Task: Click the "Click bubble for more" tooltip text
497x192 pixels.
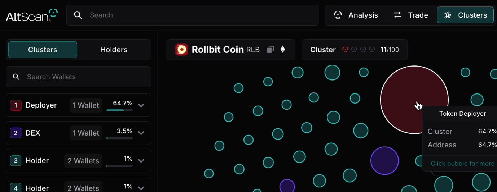Action: coord(462,164)
